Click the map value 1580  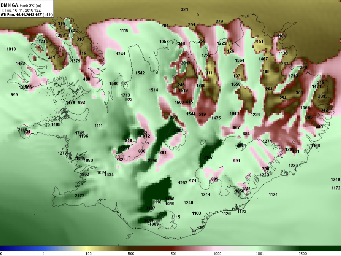click(x=114, y=83)
